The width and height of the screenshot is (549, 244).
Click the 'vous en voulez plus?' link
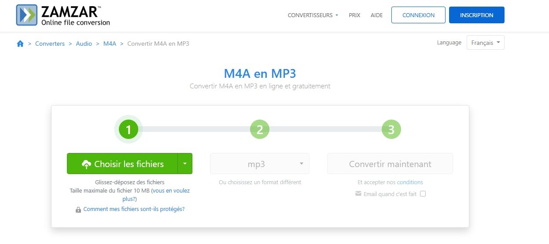coord(156,195)
